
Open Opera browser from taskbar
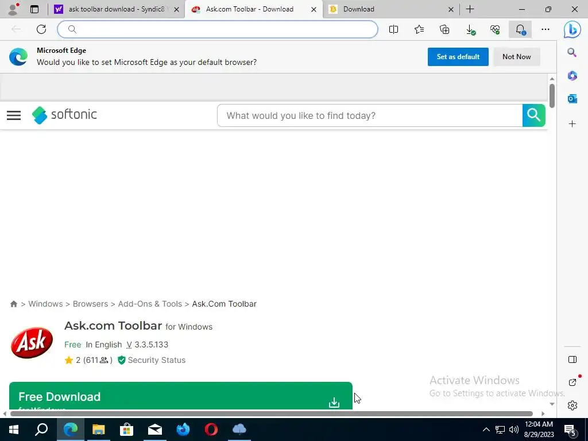pyautogui.click(x=211, y=430)
